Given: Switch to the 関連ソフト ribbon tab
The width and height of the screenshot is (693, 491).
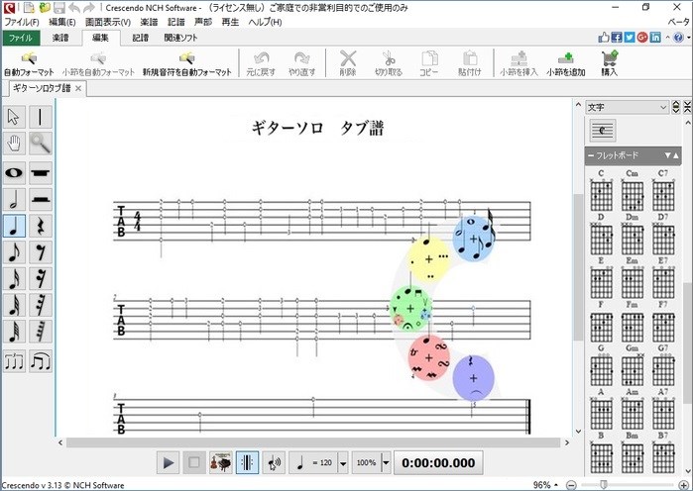Looking at the screenshot, I should click(x=180, y=38).
